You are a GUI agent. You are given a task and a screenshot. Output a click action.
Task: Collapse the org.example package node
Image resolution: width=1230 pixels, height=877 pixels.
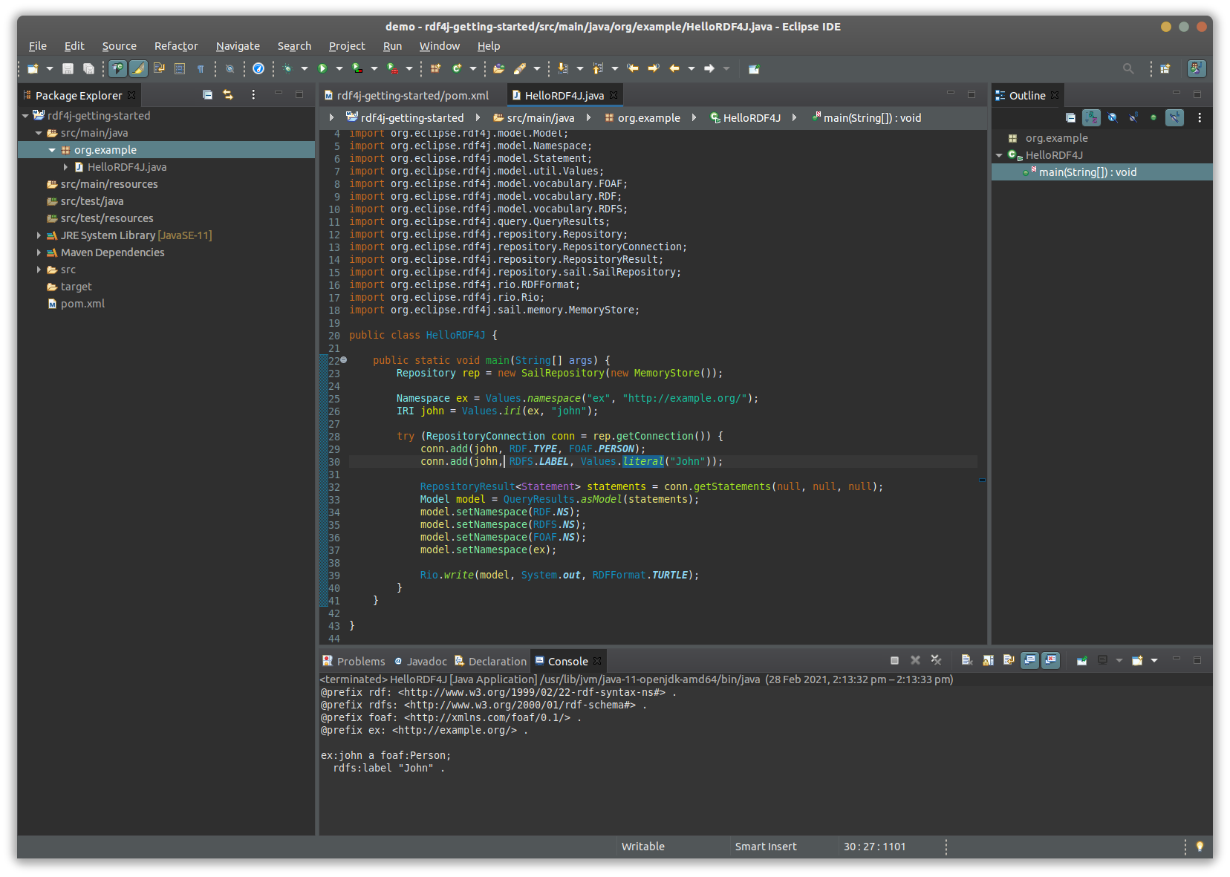pyautogui.click(x=52, y=150)
